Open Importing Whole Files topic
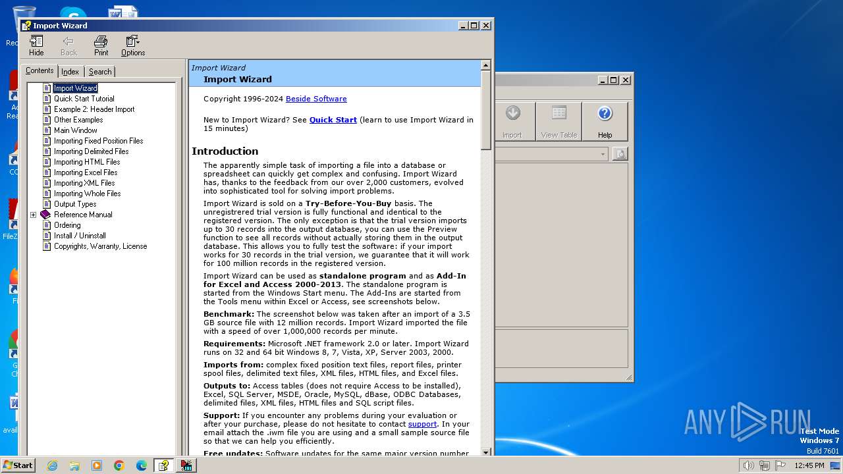 pyautogui.click(x=88, y=194)
